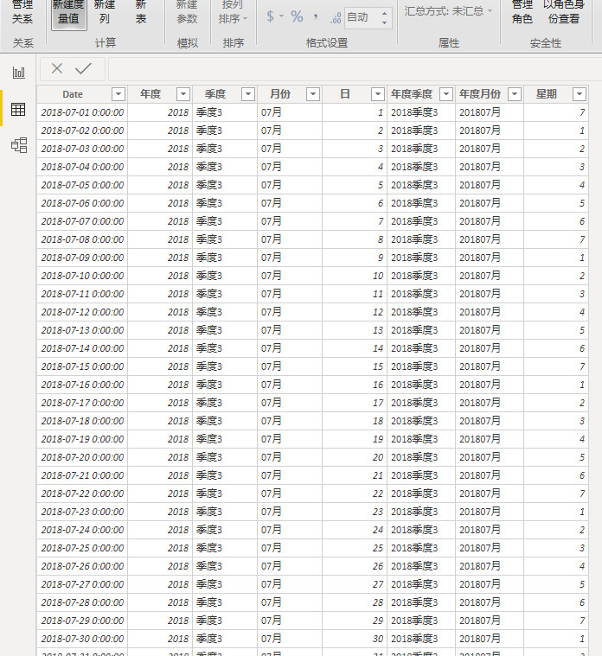
Task: Open the Model relationships view icon
Action: pyautogui.click(x=19, y=145)
